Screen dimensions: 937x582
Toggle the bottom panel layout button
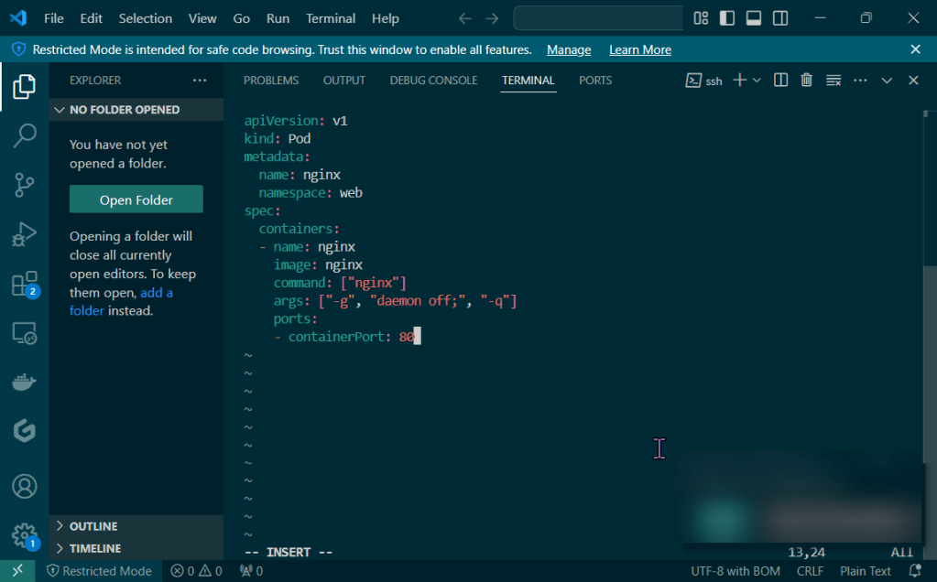754,18
